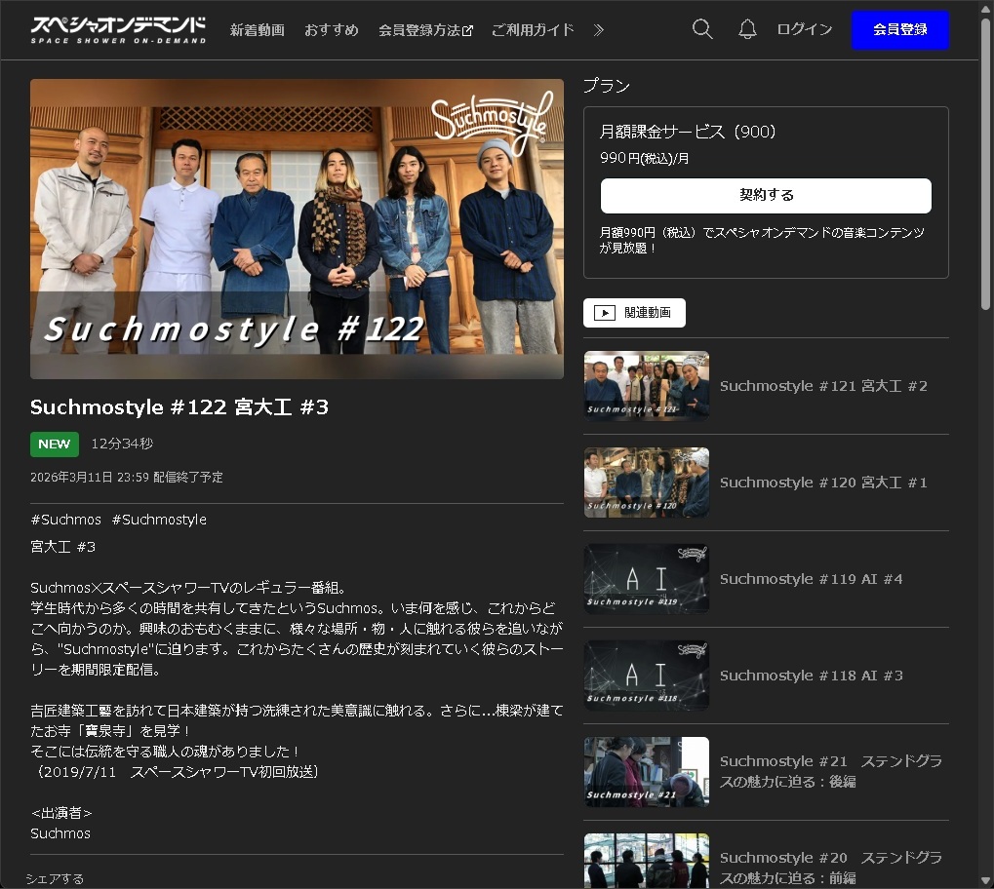The height and width of the screenshot is (889, 994).
Task: Select the 関連動画 tab
Action: (x=634, y=313)
